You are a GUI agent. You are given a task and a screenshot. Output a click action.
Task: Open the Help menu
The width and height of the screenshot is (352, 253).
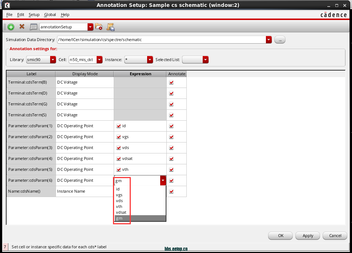point(65,15)
